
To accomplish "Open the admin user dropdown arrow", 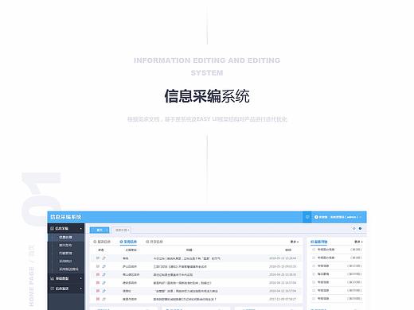I will point(361,217).
